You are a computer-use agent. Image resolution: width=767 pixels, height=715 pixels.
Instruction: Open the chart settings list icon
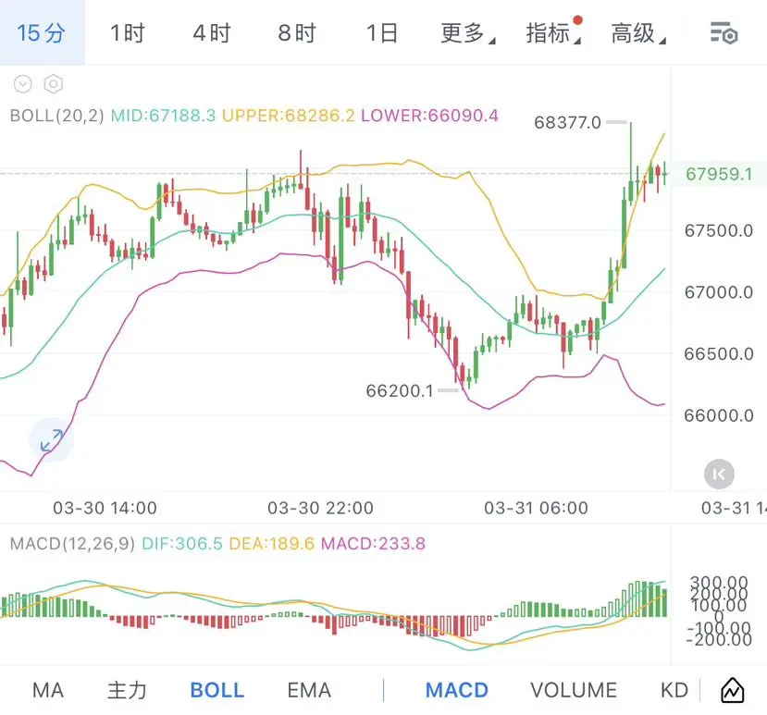(x=724, y=34)
